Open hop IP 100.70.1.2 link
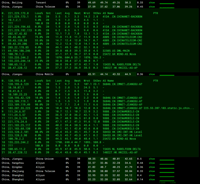 pyautogui.click(x=16, y=54)
